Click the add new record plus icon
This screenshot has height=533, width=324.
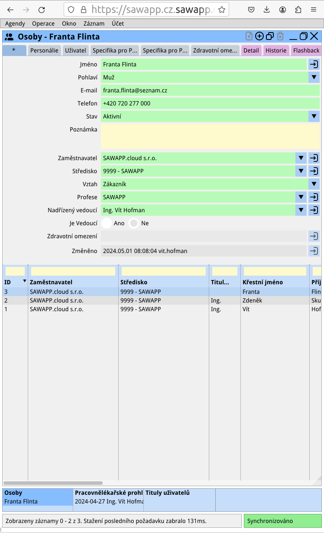point(259,36)
